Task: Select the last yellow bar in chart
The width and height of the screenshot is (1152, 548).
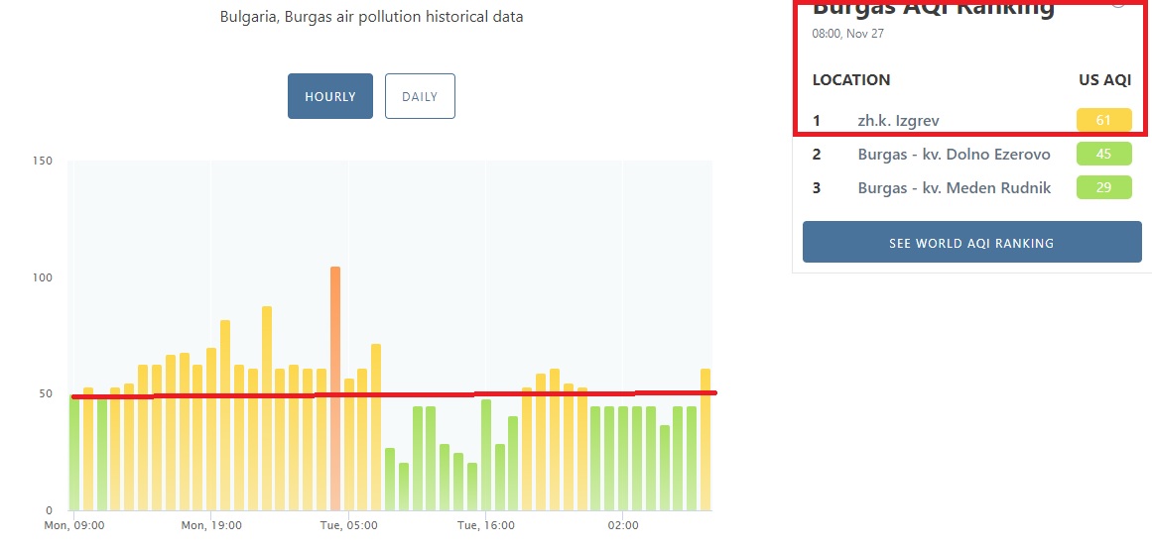Action: (705, 439)
